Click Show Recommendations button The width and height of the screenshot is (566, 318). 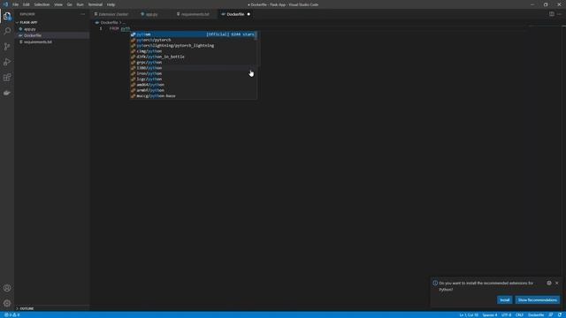point(538,300)
